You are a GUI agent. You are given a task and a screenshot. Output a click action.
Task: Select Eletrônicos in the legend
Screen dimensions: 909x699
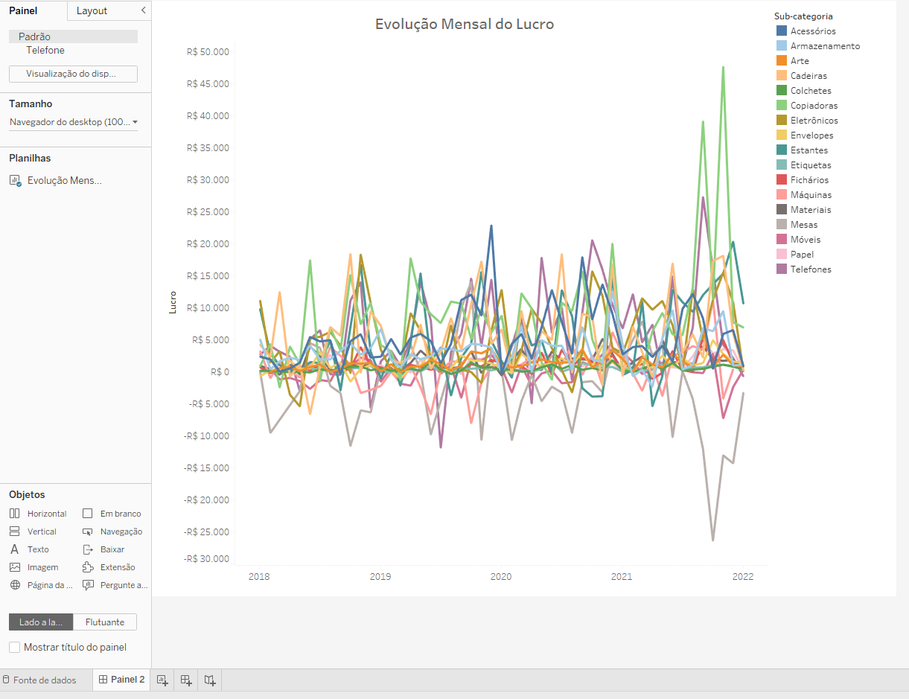[x=814, y=120]
